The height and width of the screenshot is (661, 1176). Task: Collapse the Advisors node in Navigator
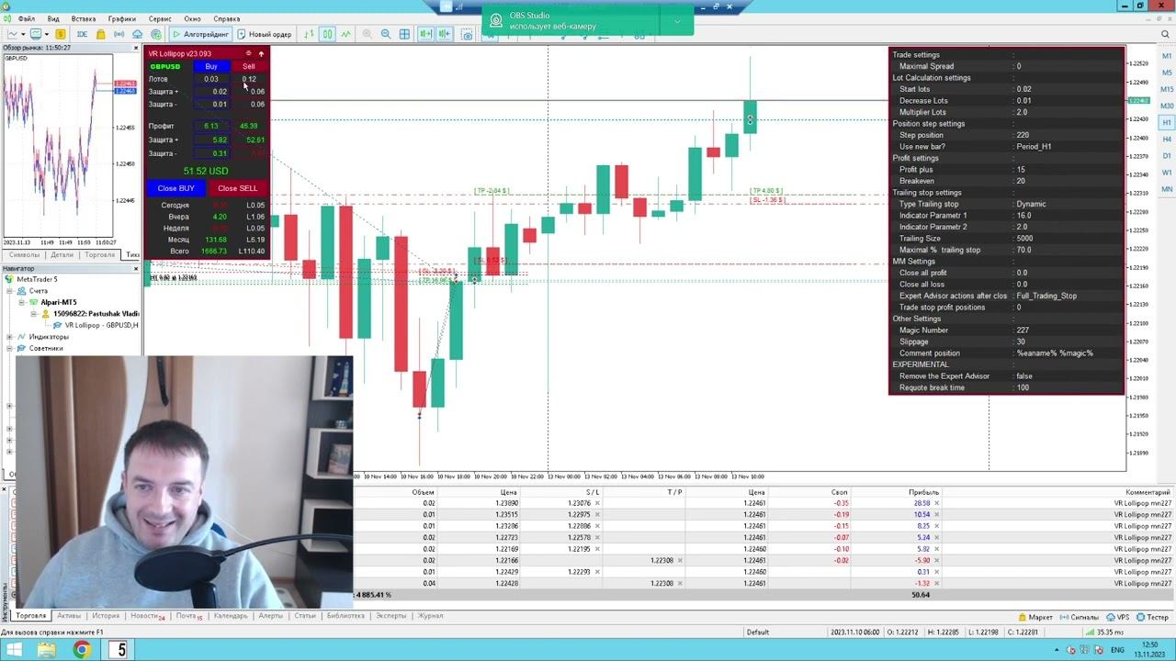(x=9, y=348)
